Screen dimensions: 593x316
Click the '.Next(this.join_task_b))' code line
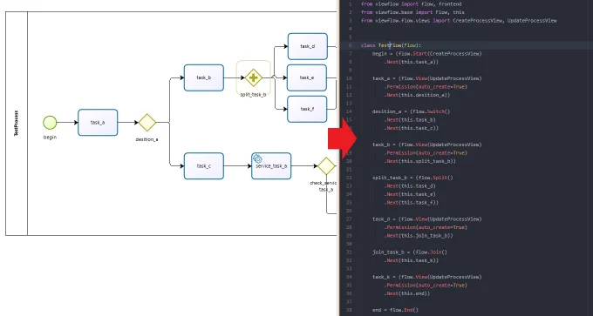419,236
